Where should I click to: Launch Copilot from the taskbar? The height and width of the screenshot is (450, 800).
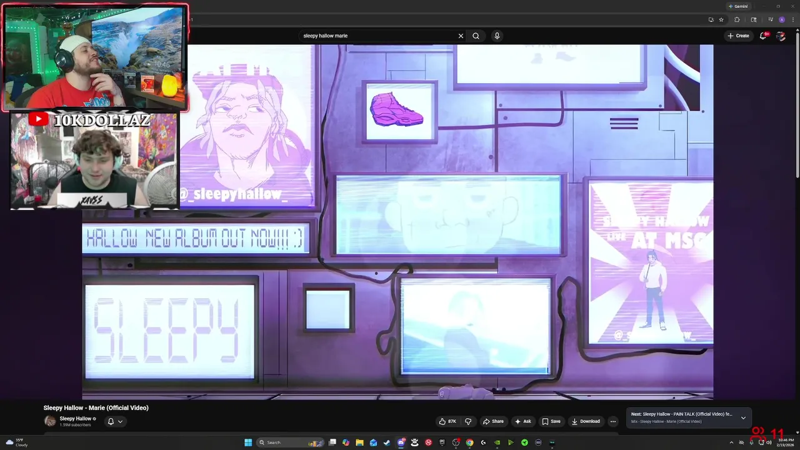pos(346,442)
